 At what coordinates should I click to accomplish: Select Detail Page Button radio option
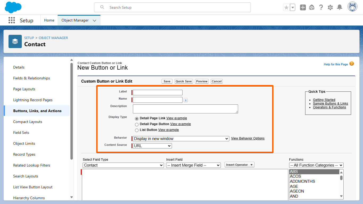click(137, 124)
